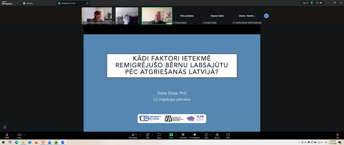Viewport: 344px width, 145px height.
Task: Click the red End meeting button
Action: [337, 135]
